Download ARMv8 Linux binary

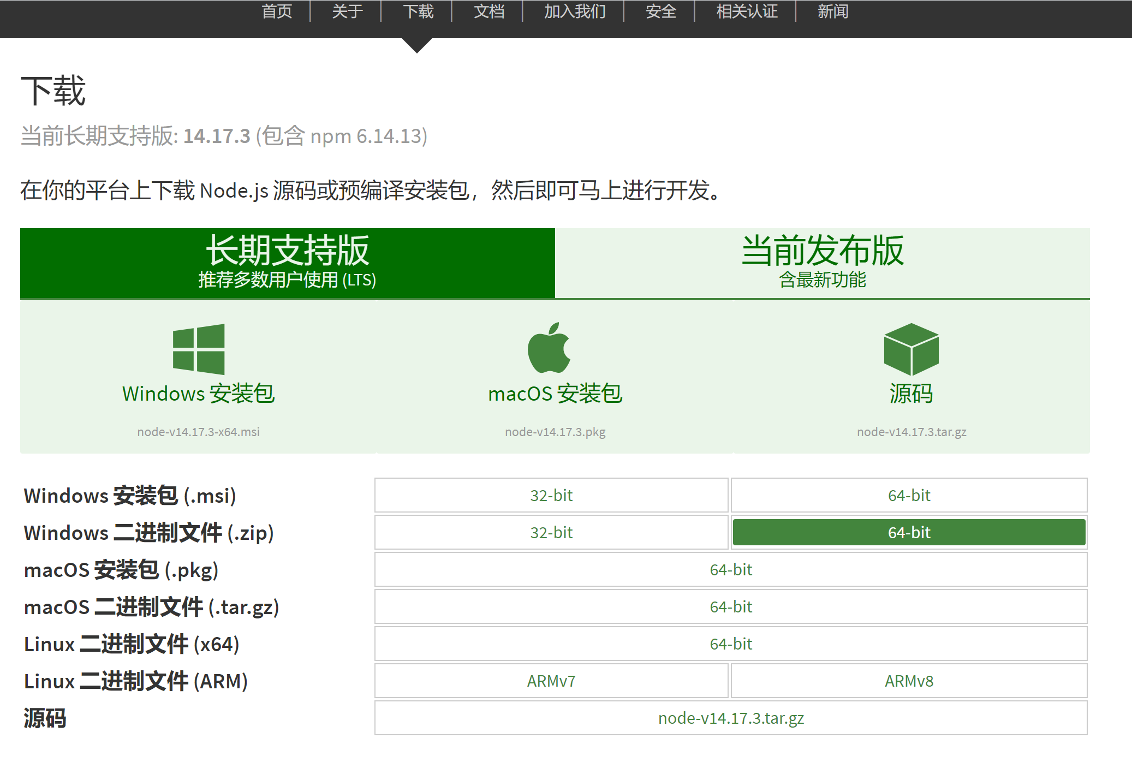tap(909, 681)
